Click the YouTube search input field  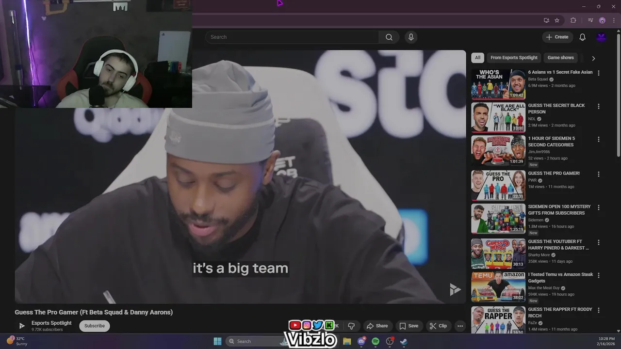click(x=292, y=37)
